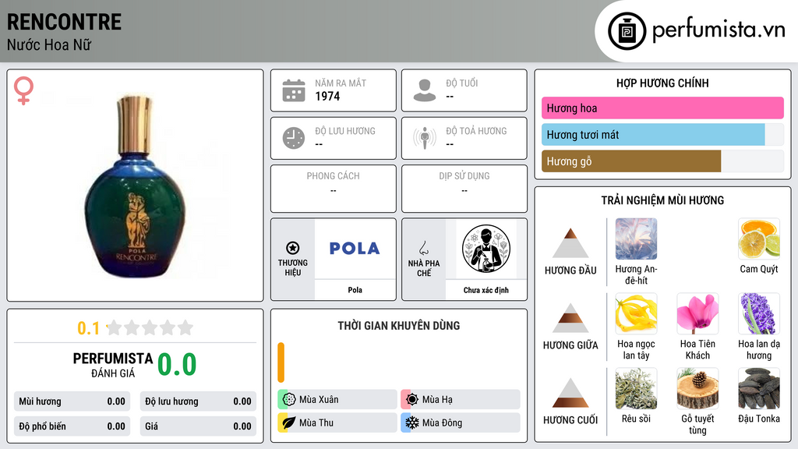Open the Hoa Tiên Khách note image

point(697,313)
